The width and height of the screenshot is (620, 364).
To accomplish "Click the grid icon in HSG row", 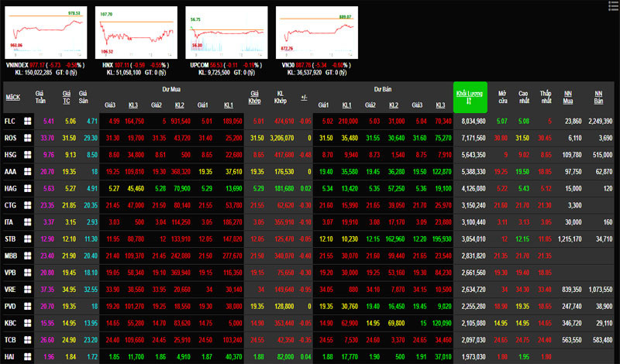I will [28, 155].
